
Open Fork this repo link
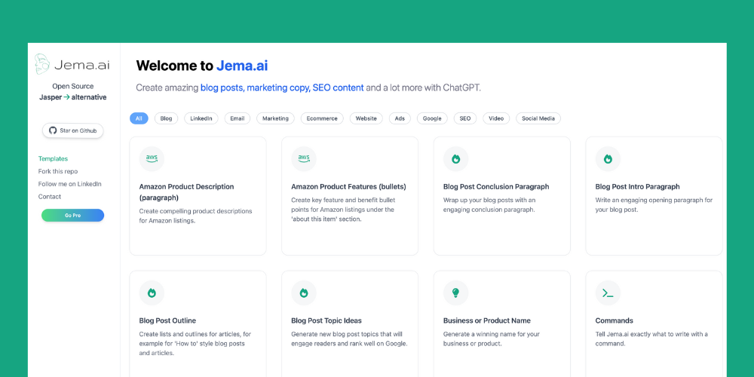tap(58, 171)
